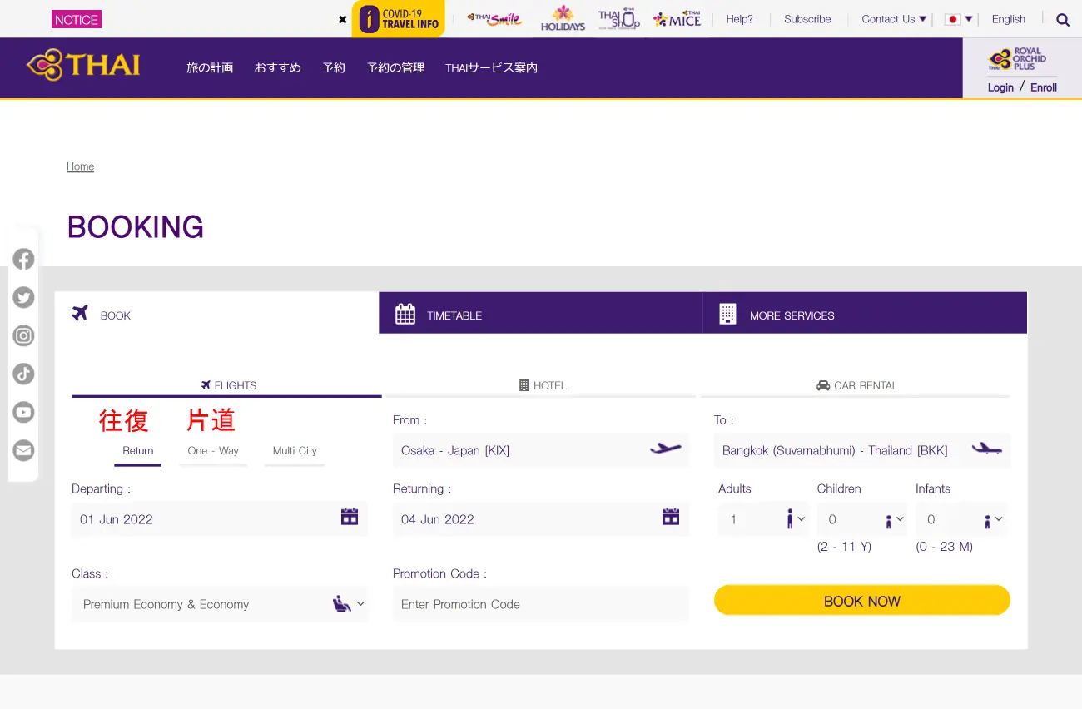
Task: Open the Departing date calendar icon
Action: click(x=350, y=517)
